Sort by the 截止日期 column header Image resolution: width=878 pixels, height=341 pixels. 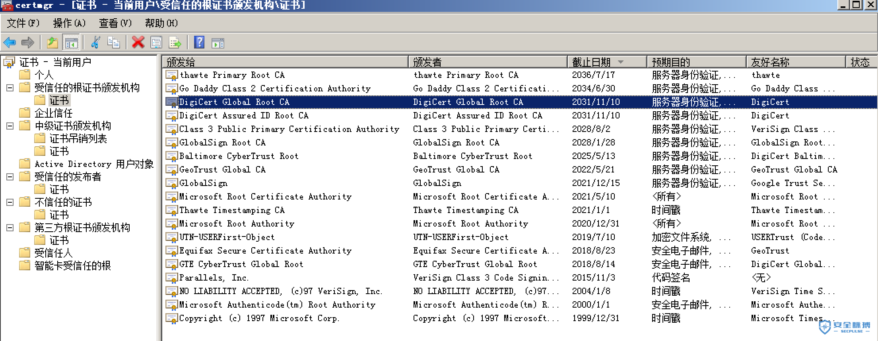click(x=608, y=62)
